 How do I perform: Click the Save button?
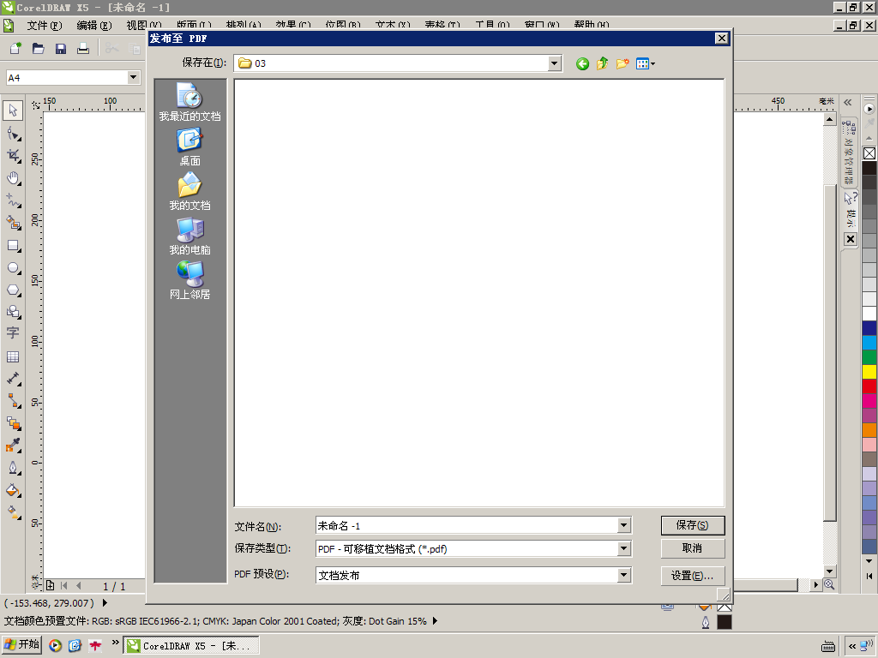point(693,525)
